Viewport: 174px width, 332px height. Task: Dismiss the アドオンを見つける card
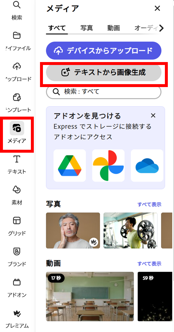(153, 116)
